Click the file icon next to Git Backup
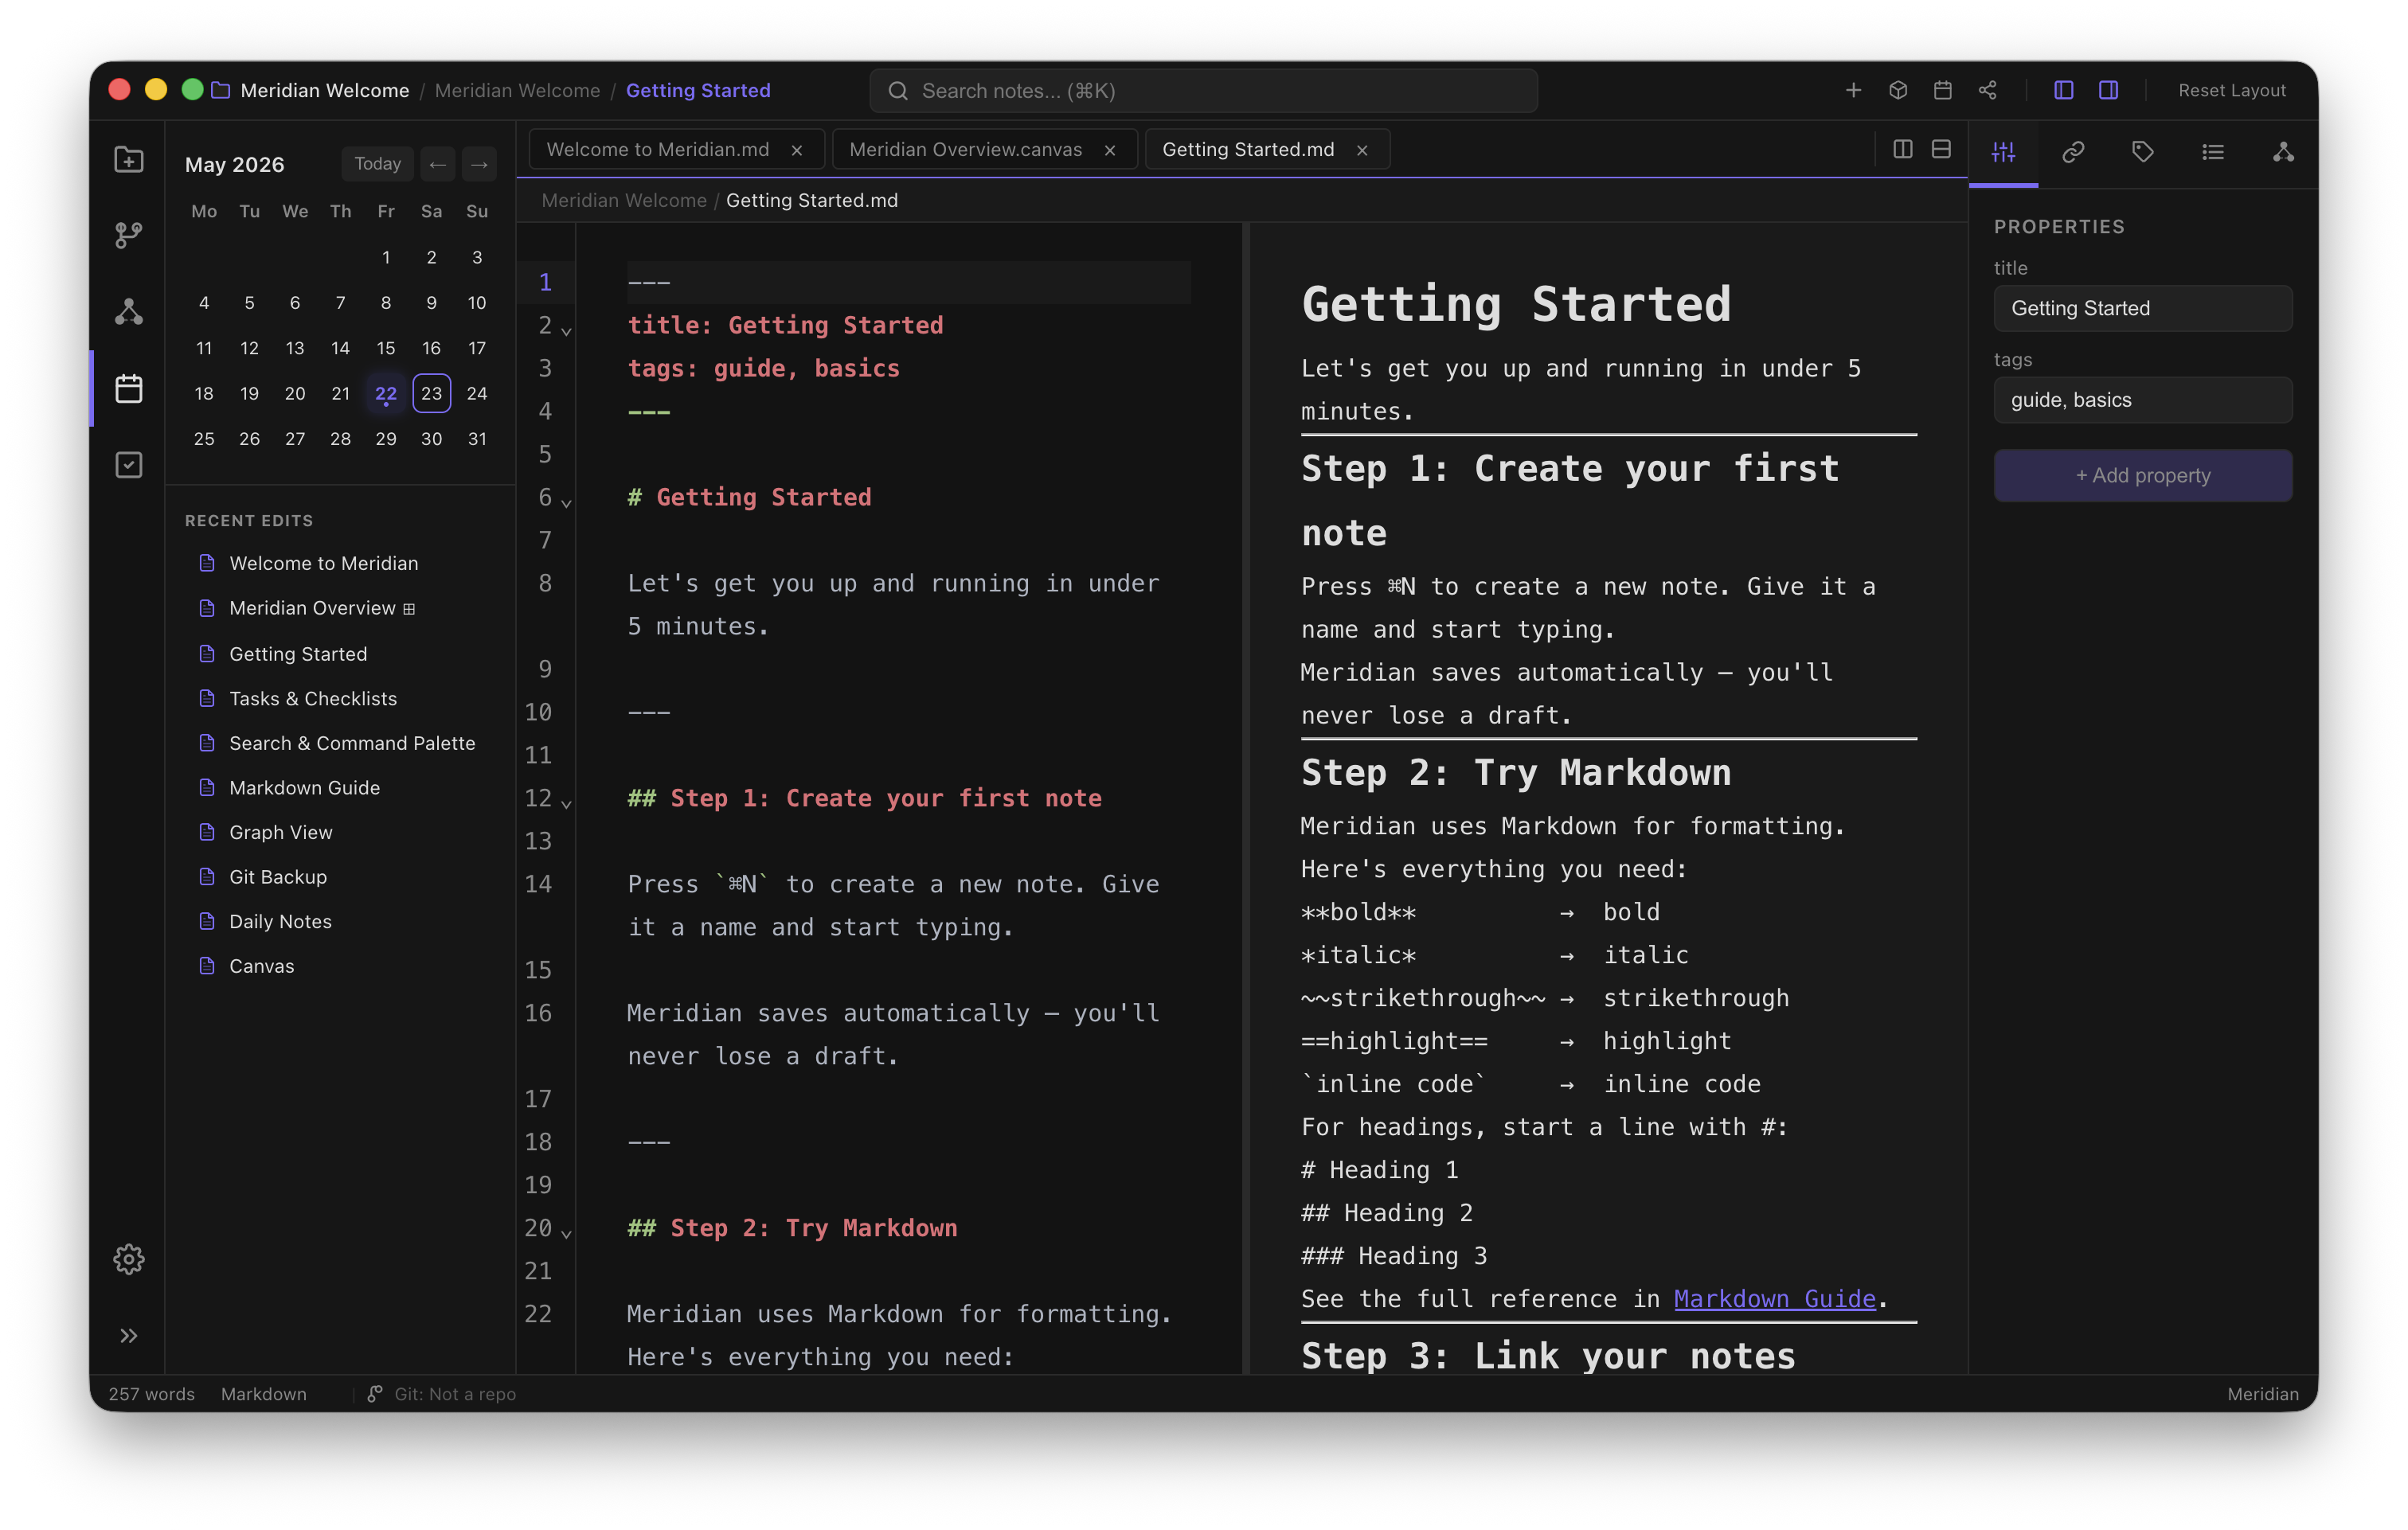The width and height of the screenshot is (2408, 1530). 207,877
